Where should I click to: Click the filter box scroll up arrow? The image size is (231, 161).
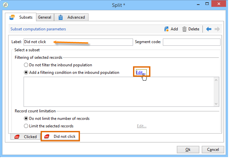216,80
